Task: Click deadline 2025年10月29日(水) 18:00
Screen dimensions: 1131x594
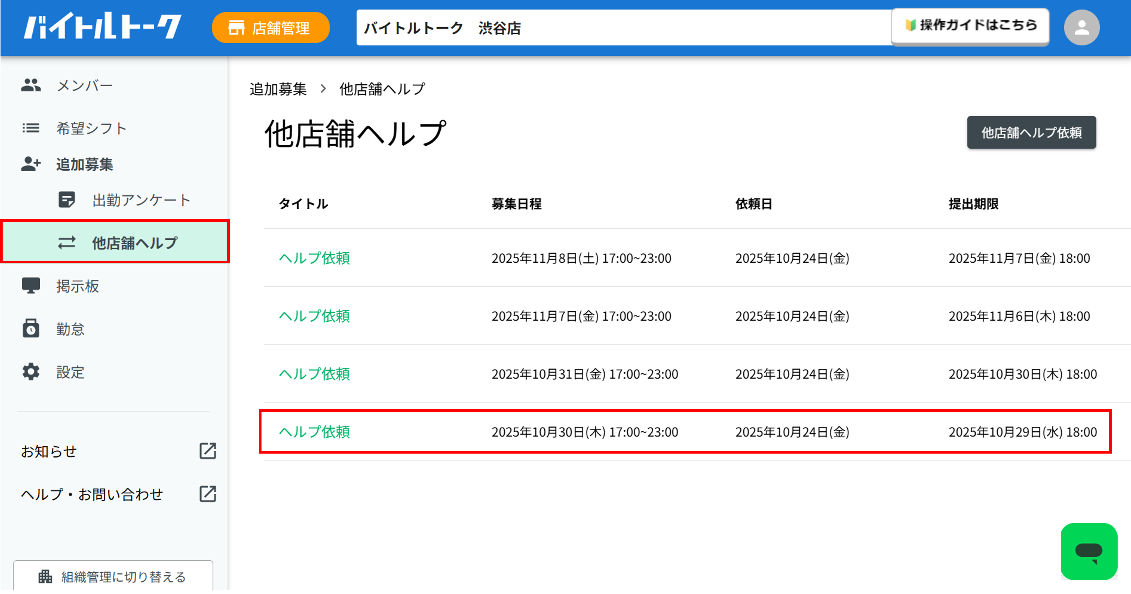Action: (x=1023, y=432)
